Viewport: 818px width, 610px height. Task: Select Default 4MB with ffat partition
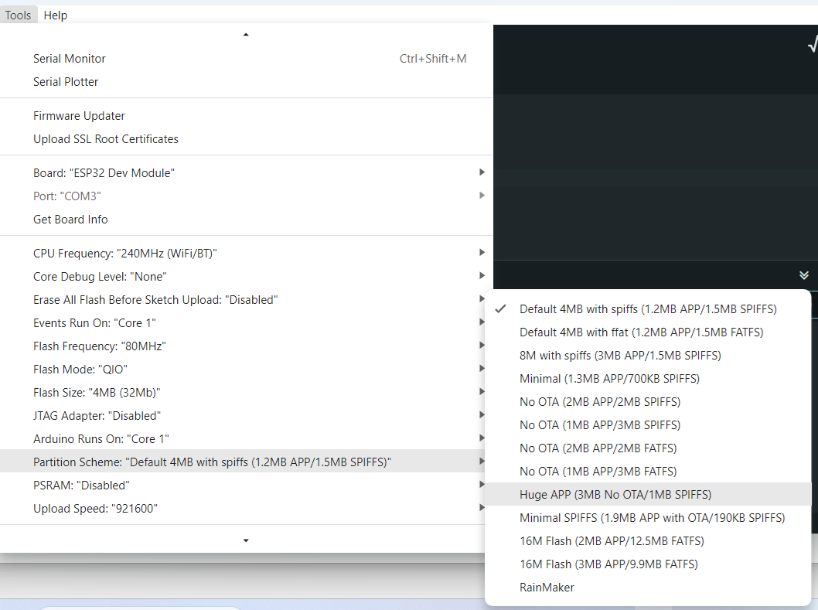click(648, 332)
